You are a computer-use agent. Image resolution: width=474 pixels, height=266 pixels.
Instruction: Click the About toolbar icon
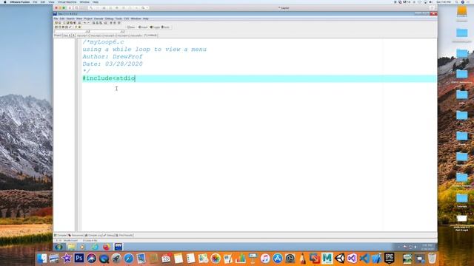pos(79,27)
